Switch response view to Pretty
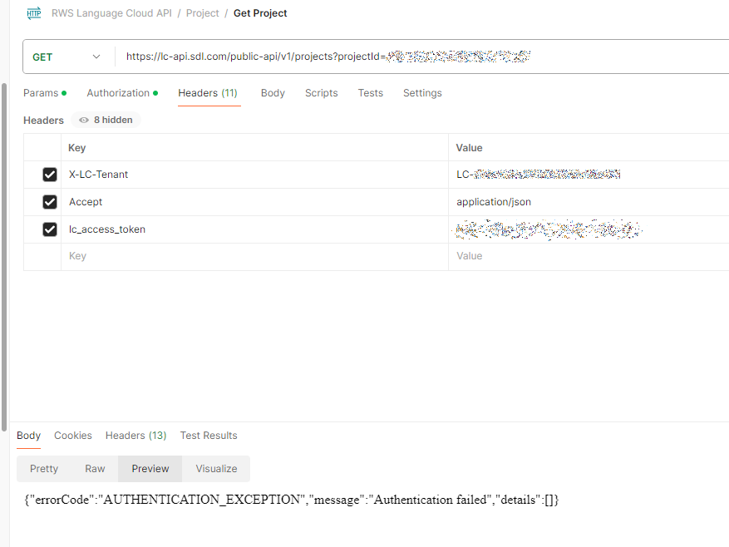The height and width of the screenshot is (547, 729). 44,469
